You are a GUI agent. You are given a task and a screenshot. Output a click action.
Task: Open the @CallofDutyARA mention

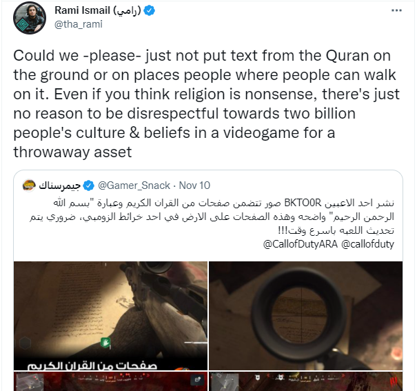[x=301, y=244]
